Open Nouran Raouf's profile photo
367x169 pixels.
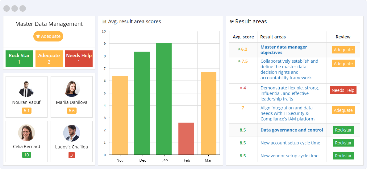pyautogui.click(x=26, y=89)
